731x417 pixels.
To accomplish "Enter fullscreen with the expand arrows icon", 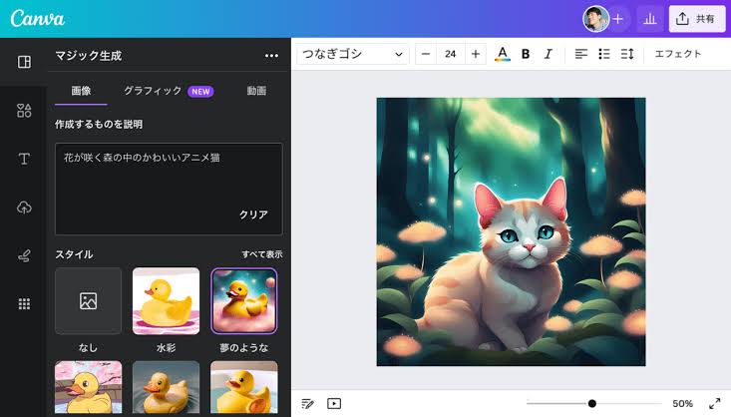I will [714, 403].
